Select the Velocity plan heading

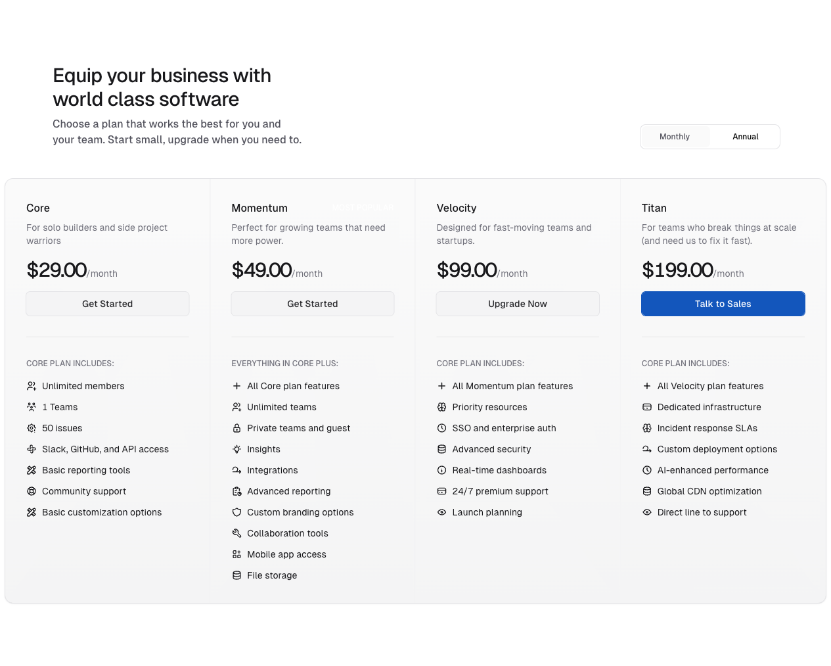457,208
